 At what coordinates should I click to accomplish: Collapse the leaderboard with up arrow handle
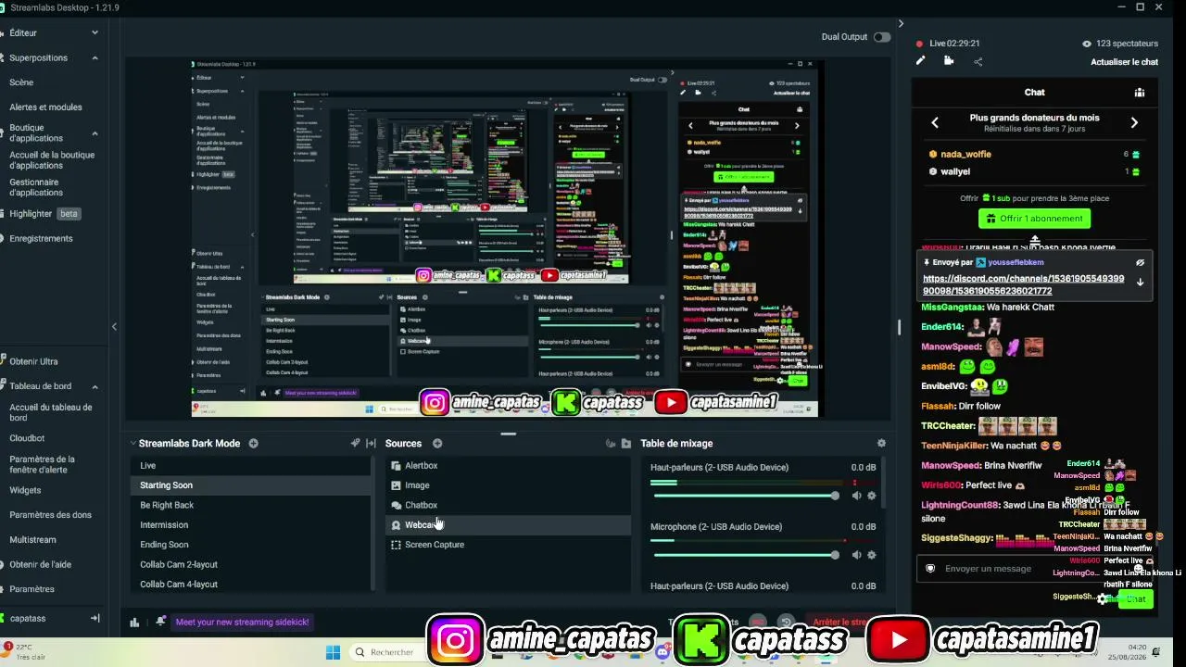coord(1035,240)
